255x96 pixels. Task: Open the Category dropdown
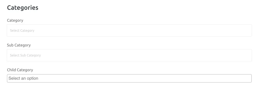(129, 30)
